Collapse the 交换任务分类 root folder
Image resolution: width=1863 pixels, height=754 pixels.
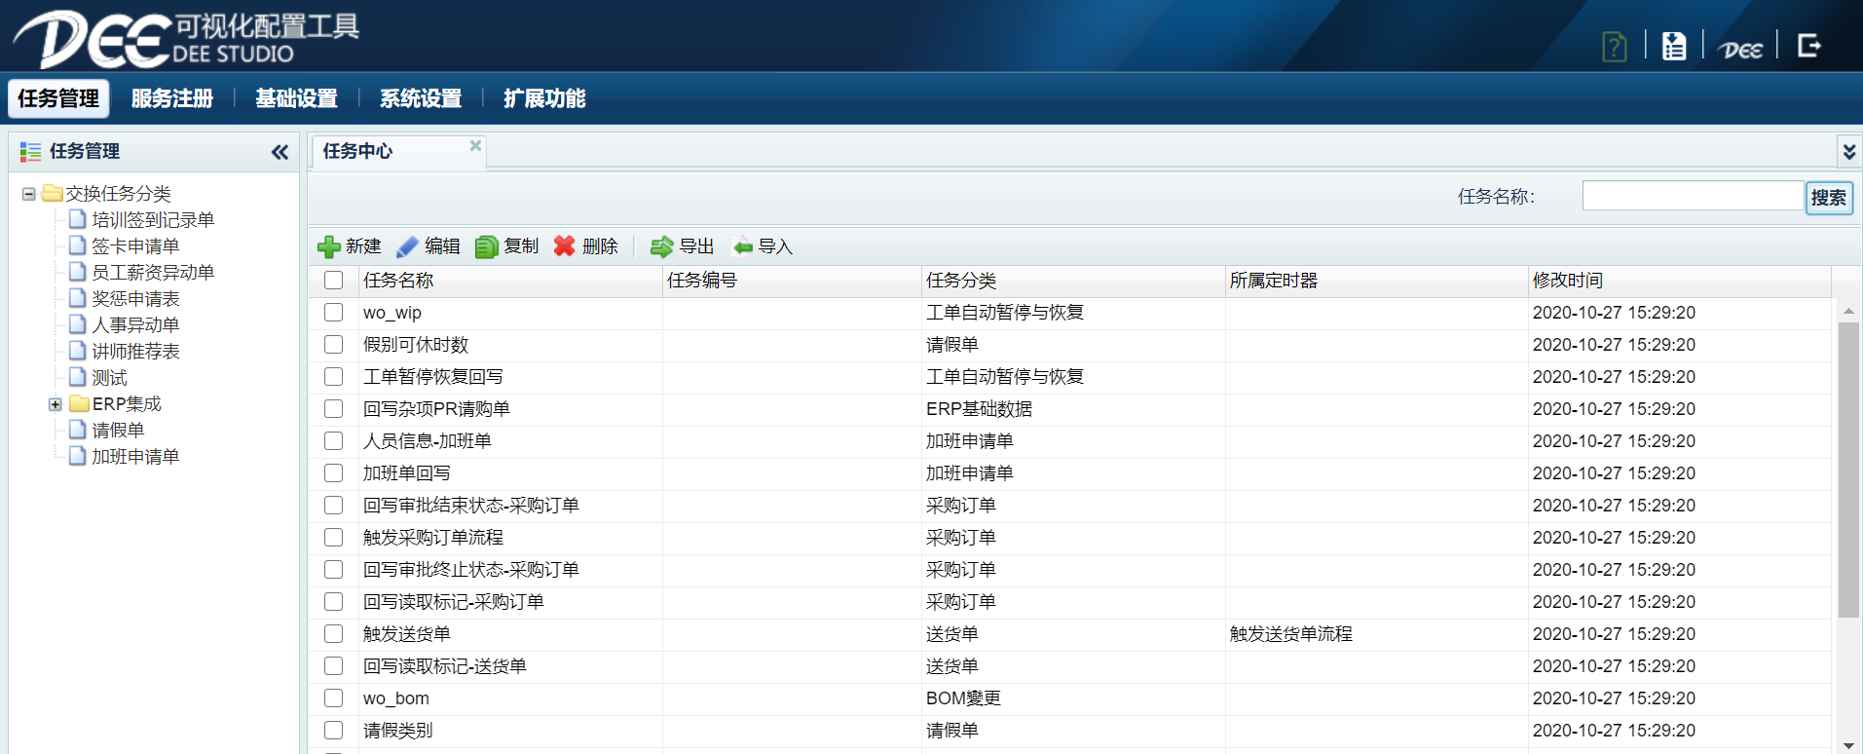point(29,194)
